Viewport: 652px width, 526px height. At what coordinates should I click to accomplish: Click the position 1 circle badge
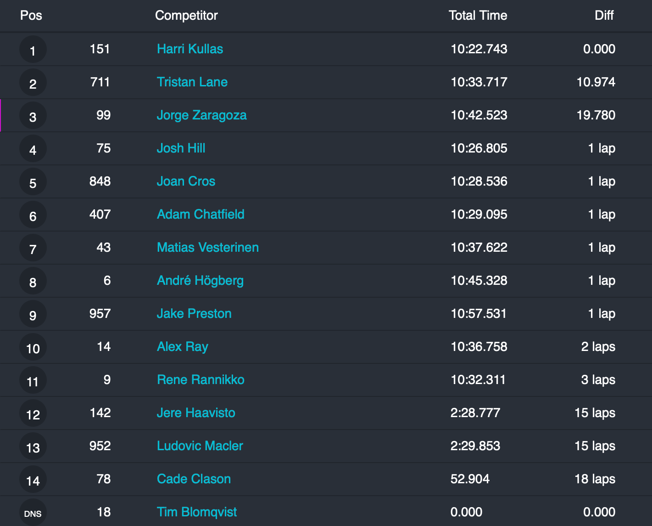33,50
